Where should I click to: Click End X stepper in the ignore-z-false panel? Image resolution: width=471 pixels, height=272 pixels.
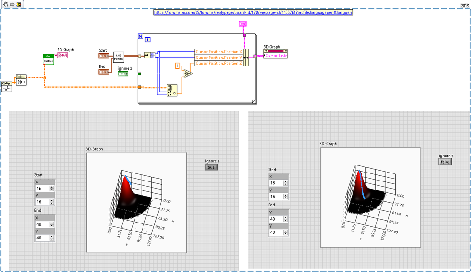(286, 219)
